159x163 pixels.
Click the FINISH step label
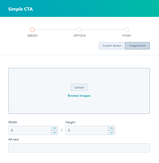[127, 36]
